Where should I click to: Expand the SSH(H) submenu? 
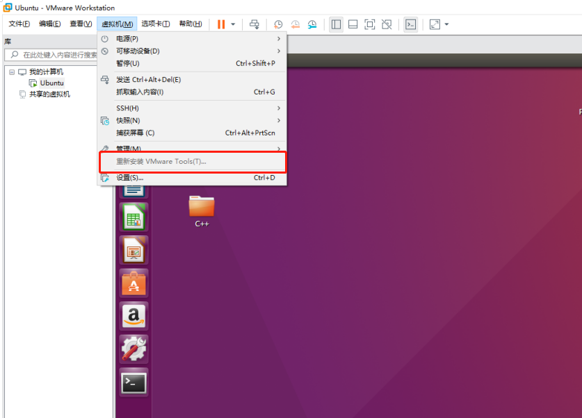click(192, 108)
